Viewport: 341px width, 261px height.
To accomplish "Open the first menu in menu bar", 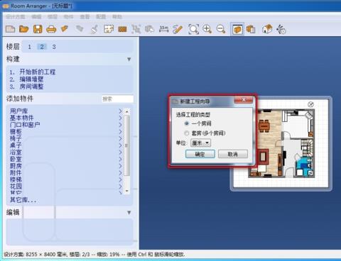I will tap(16, 17).
